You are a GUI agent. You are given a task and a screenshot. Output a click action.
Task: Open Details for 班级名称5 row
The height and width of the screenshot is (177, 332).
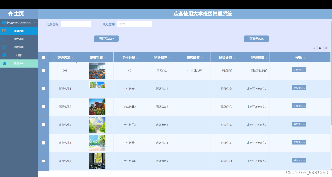click(299, 160)
